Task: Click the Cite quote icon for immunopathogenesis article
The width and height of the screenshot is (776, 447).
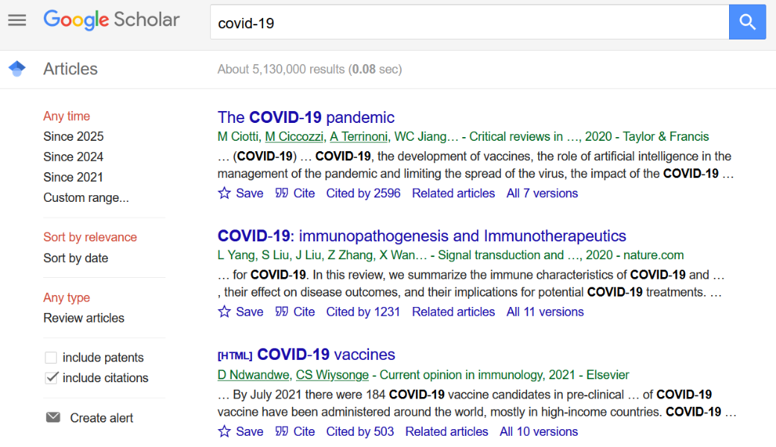Action: [282, 311]
